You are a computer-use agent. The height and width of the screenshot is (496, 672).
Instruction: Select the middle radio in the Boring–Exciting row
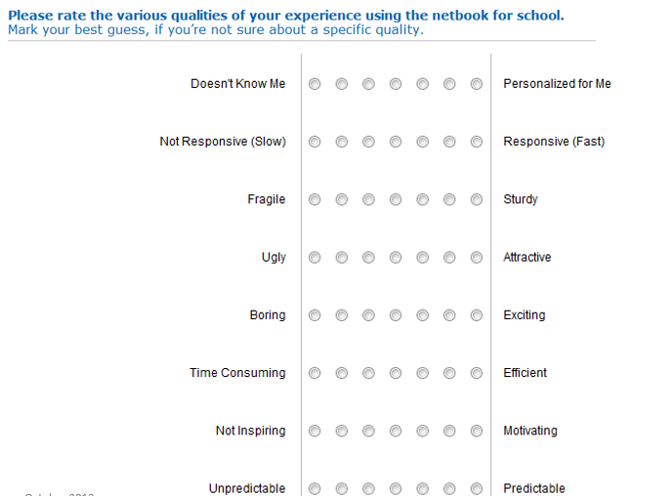point(396,315)
